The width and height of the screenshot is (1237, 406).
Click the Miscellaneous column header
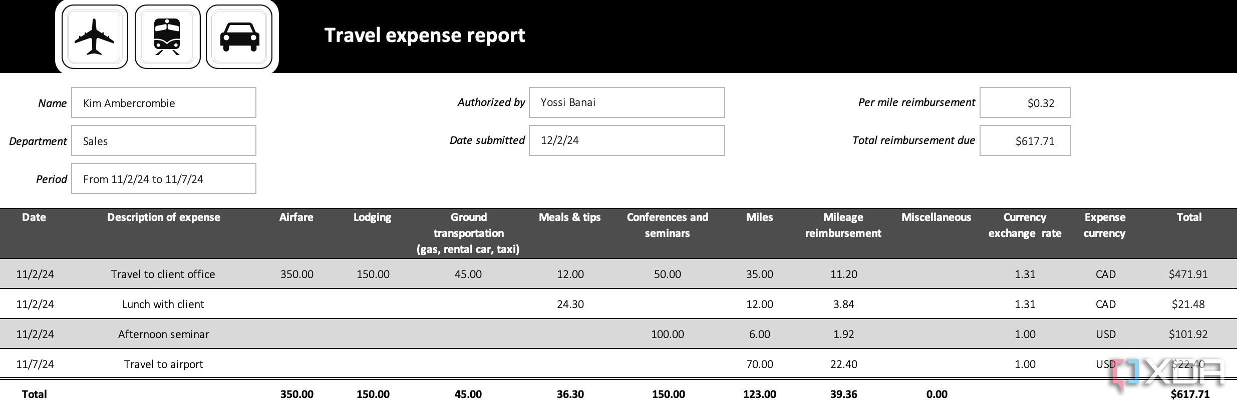coord(937,217)
